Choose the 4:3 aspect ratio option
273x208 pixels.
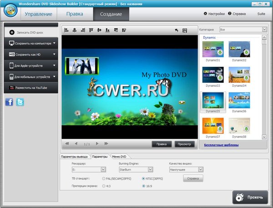click(x=104, y=186)
